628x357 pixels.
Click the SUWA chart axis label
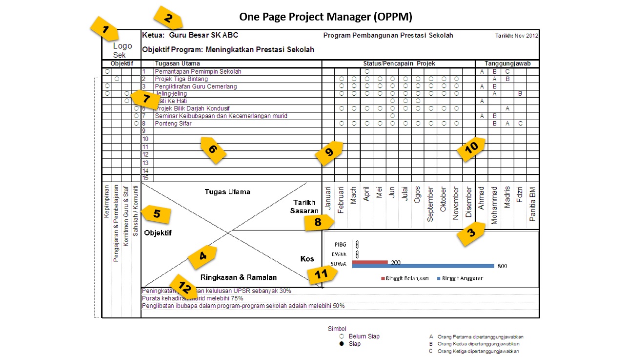point(339,264)
